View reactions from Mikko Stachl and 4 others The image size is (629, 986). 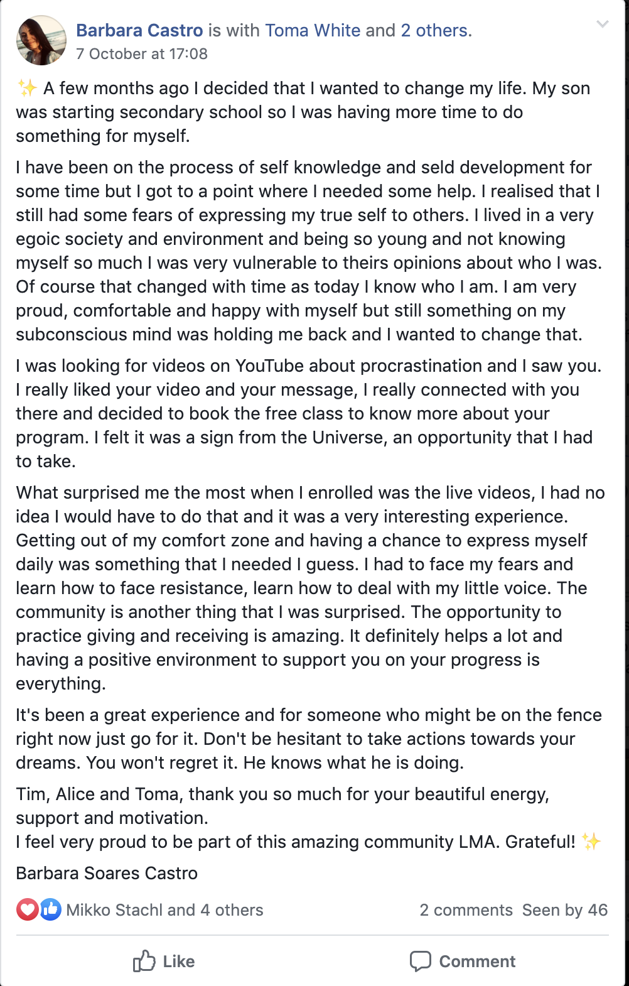pyautogui.click(x=164, y=910)
